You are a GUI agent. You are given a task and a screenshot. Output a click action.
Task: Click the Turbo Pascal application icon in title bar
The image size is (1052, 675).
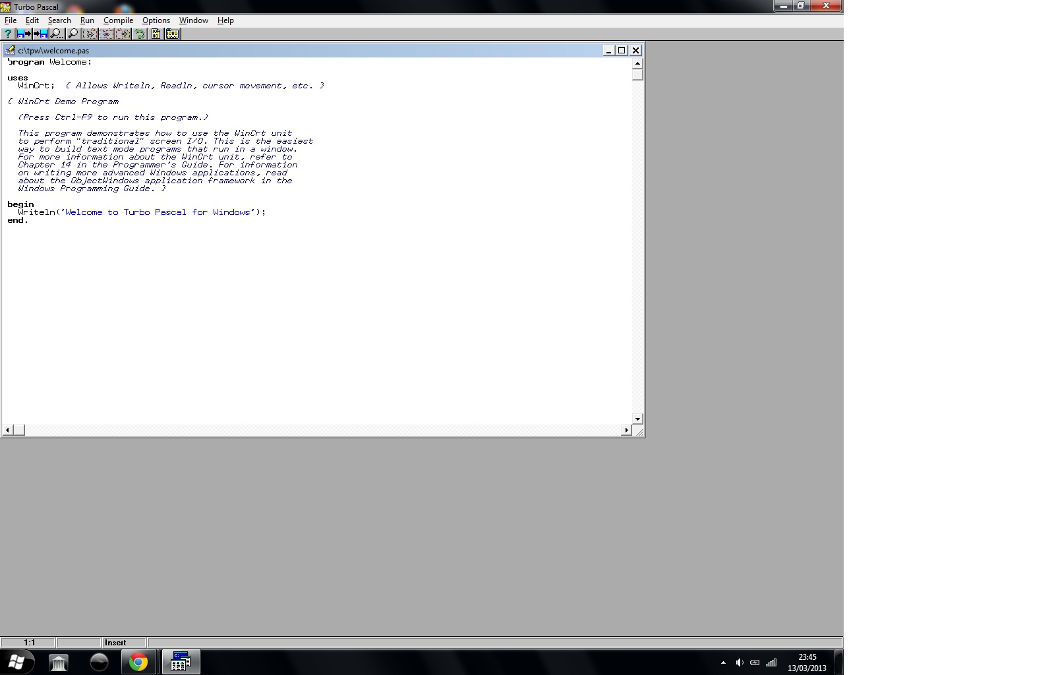coord(6,7)
